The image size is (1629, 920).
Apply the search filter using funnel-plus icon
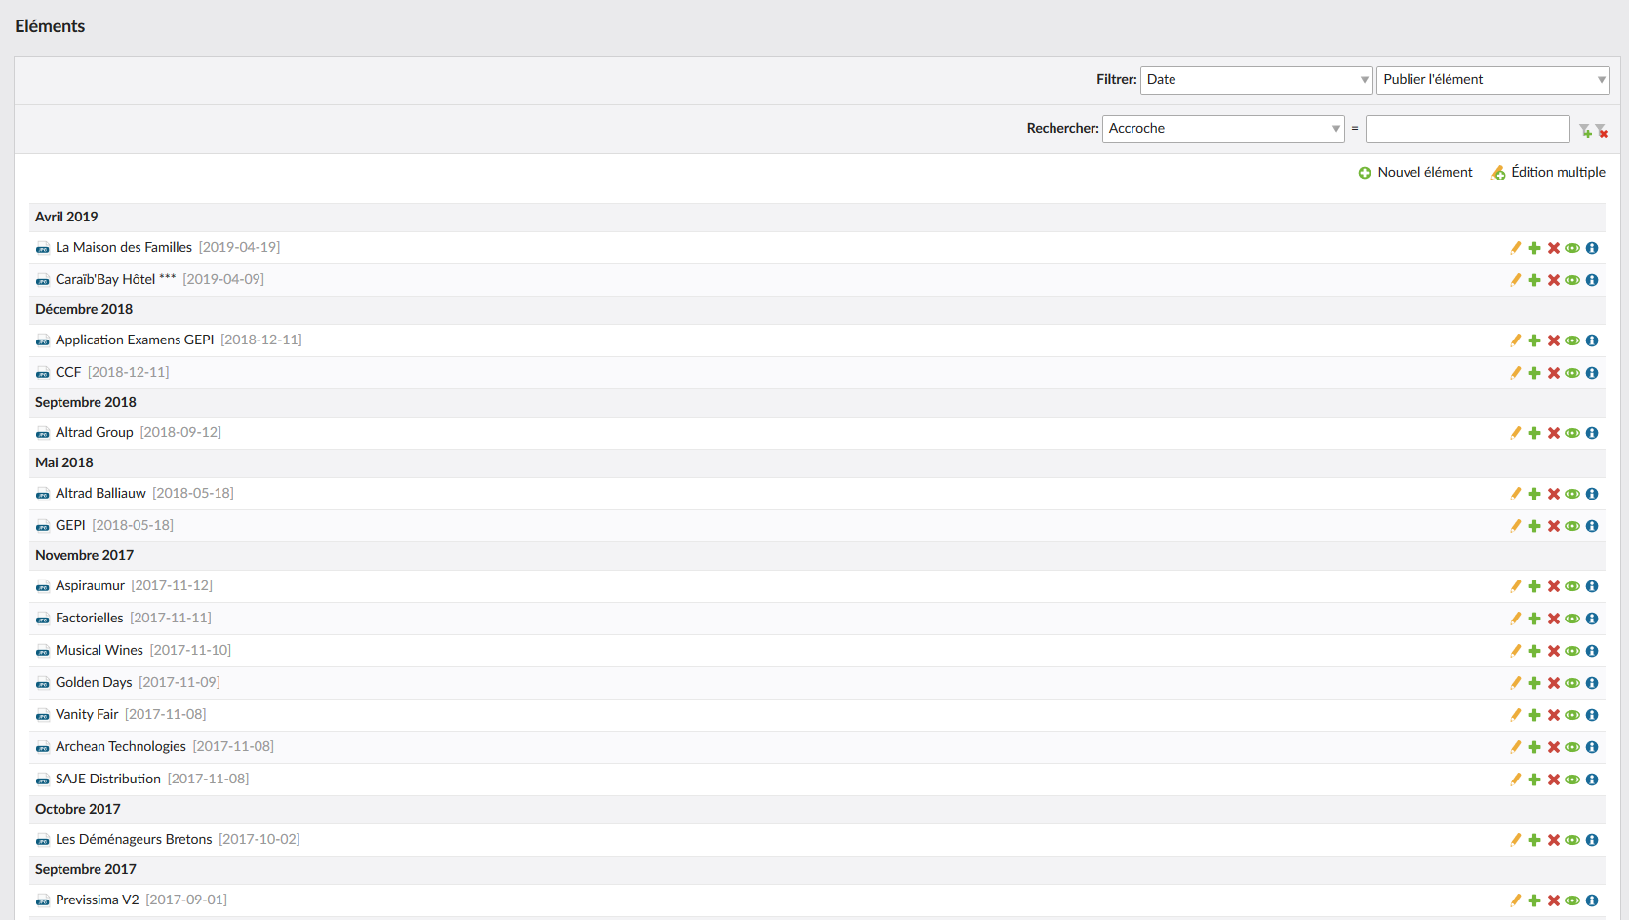pos(1585,130)
